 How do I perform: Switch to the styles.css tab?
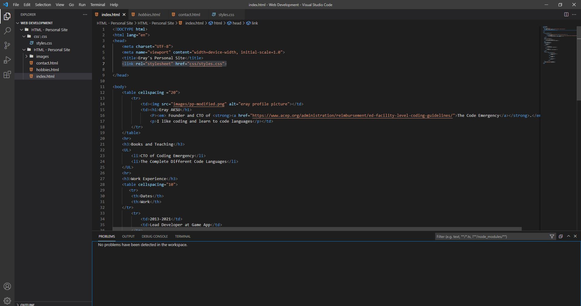click(226, 15)
